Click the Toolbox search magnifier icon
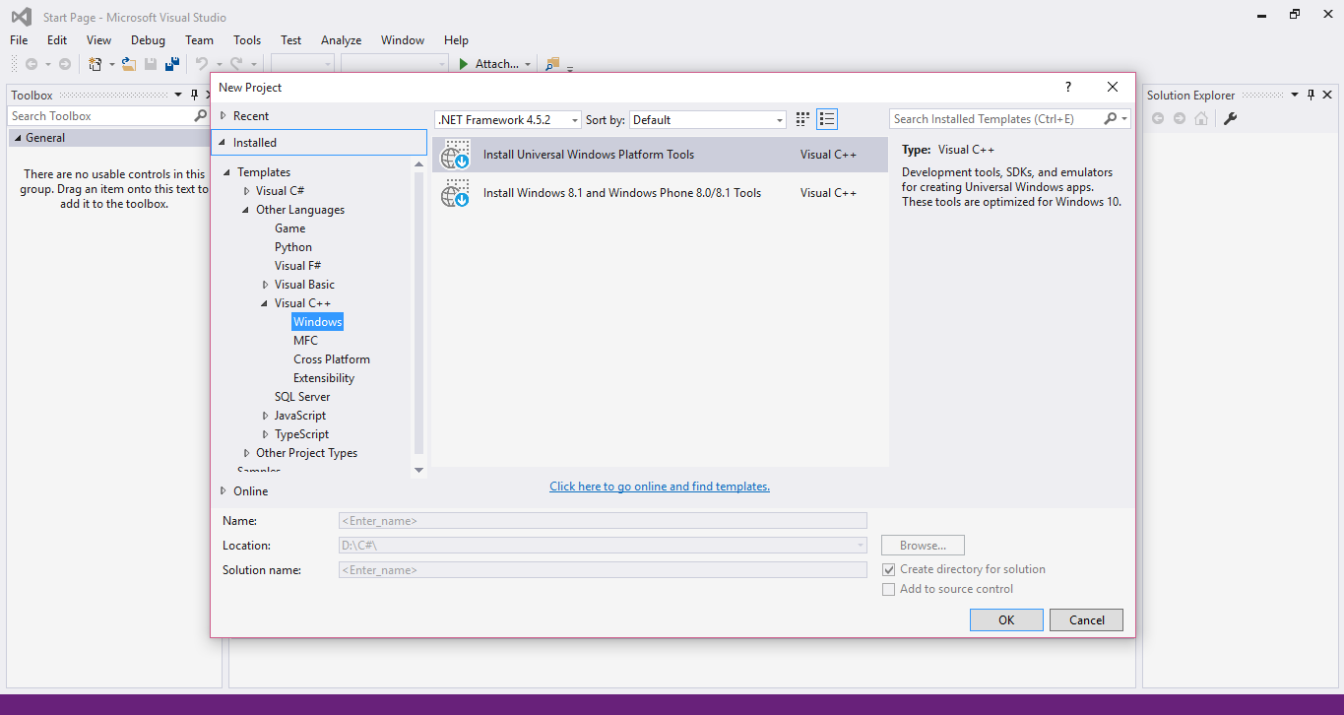1344x715 pixels. (x=201, y=116)
